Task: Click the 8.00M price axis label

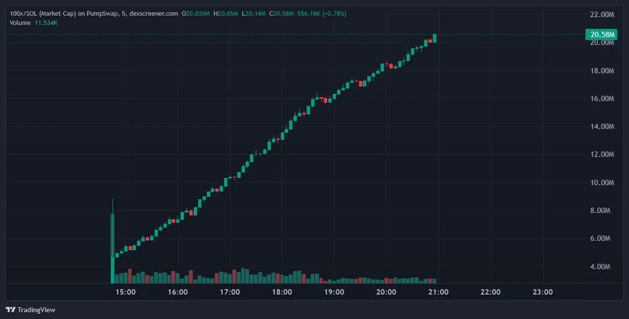Action: [x=601, y=211]
